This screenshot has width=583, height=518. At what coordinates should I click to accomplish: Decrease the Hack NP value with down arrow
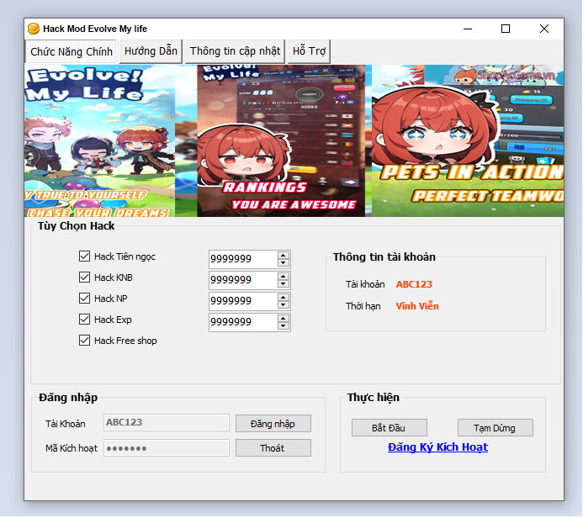coord(284,305)
